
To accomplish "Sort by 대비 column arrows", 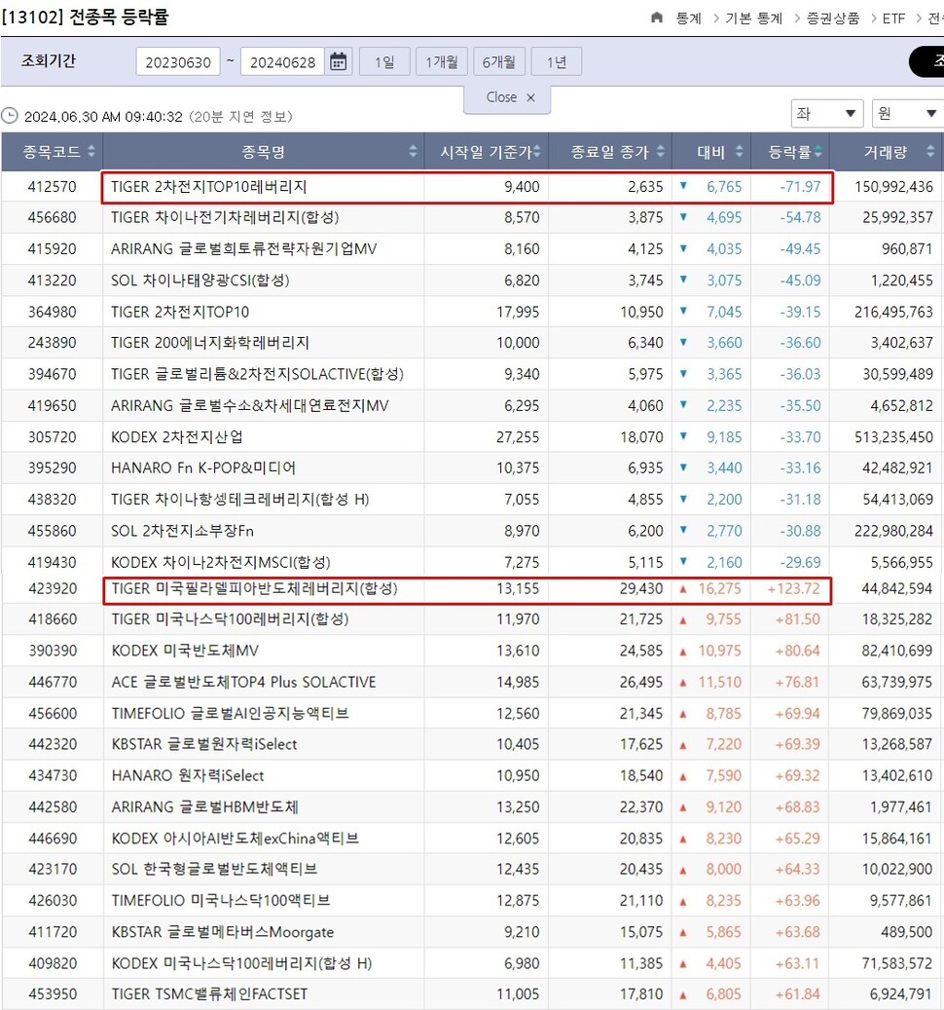I will (741, 152).
